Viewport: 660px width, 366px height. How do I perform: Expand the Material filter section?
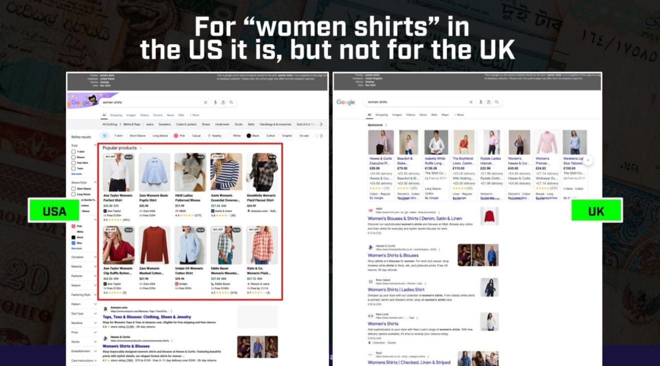coord(84,266)
